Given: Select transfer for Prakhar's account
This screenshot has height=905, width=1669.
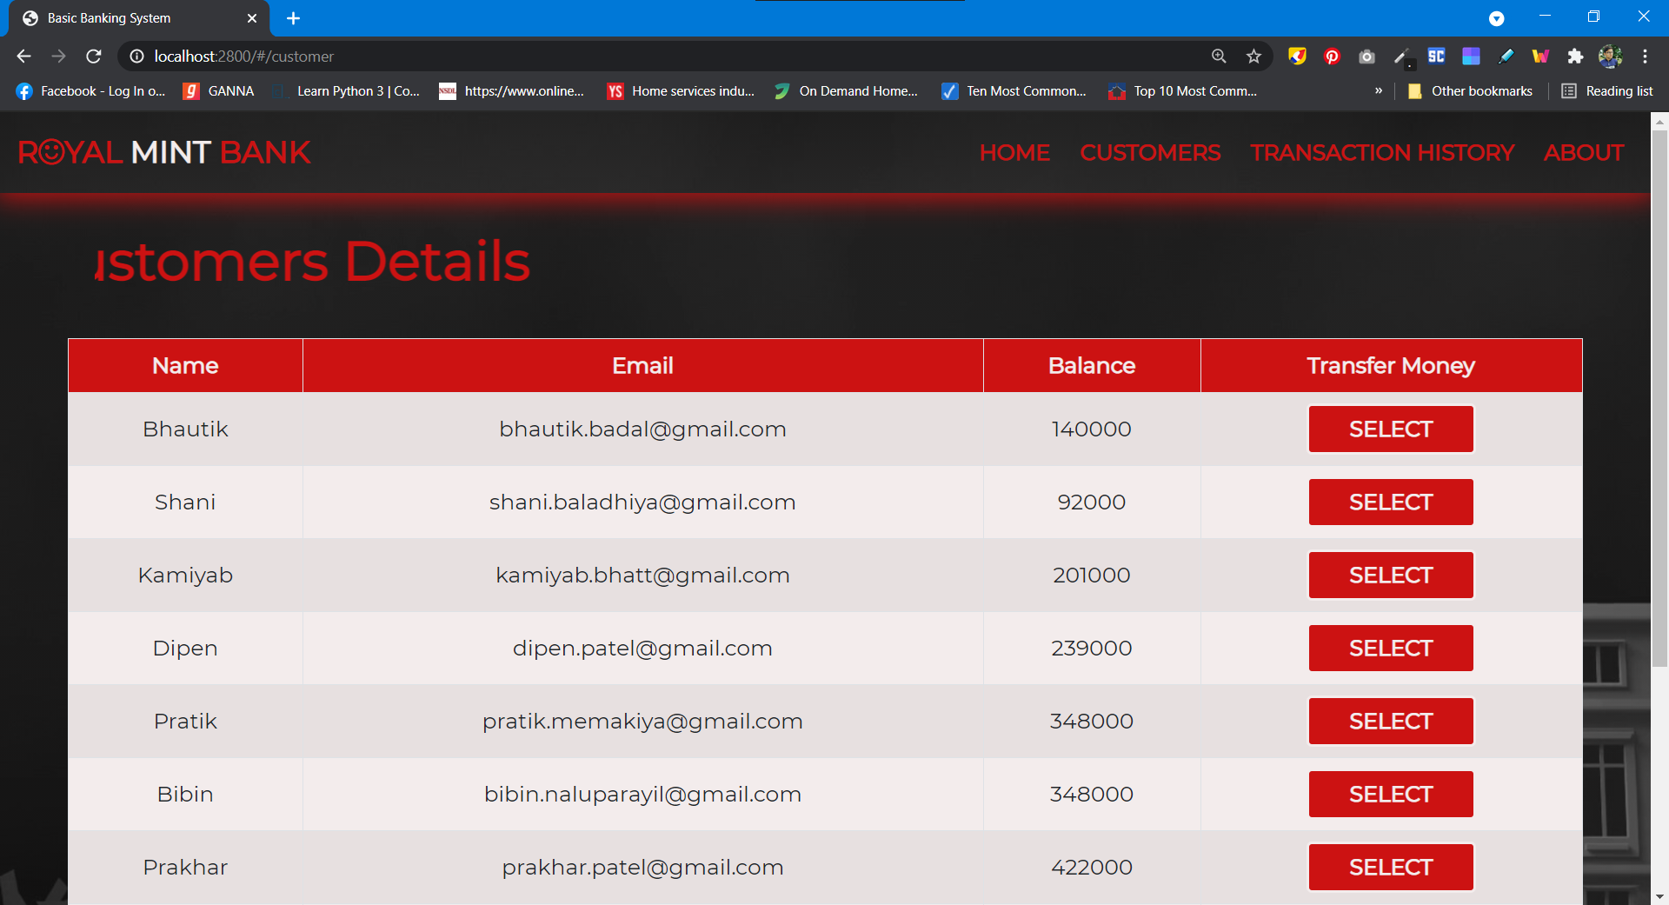Looking at the screenshot, I should tap(1390, 867).
